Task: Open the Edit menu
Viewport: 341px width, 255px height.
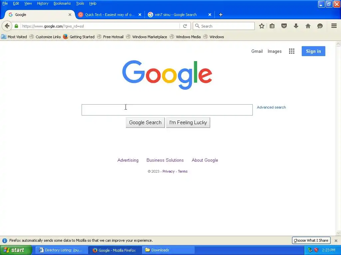Action: coord(16,3)
